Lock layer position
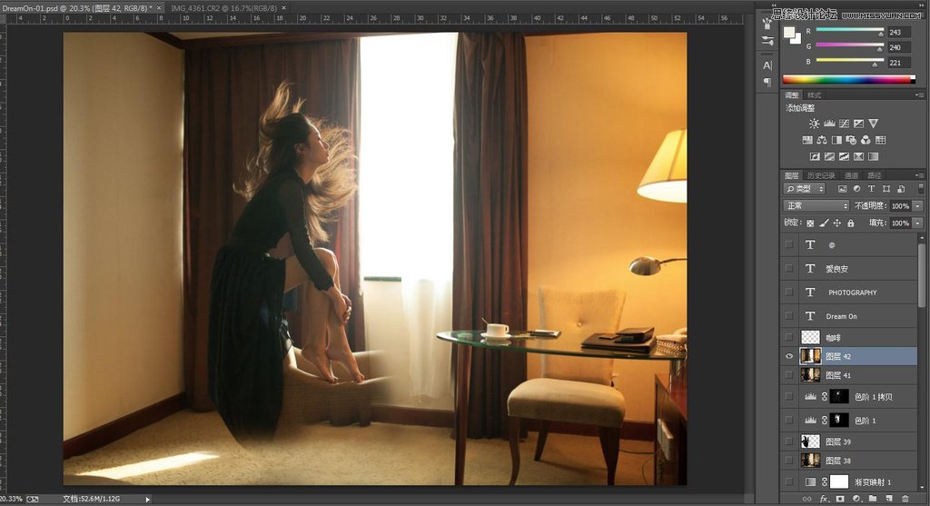930x506 pixels. tap(836, 223)
